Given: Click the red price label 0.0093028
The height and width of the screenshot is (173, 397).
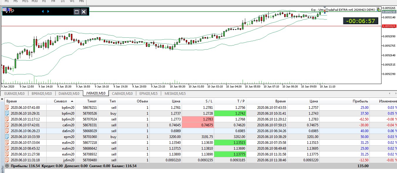Looking at the screenshot, I should [x=389, y=26].
